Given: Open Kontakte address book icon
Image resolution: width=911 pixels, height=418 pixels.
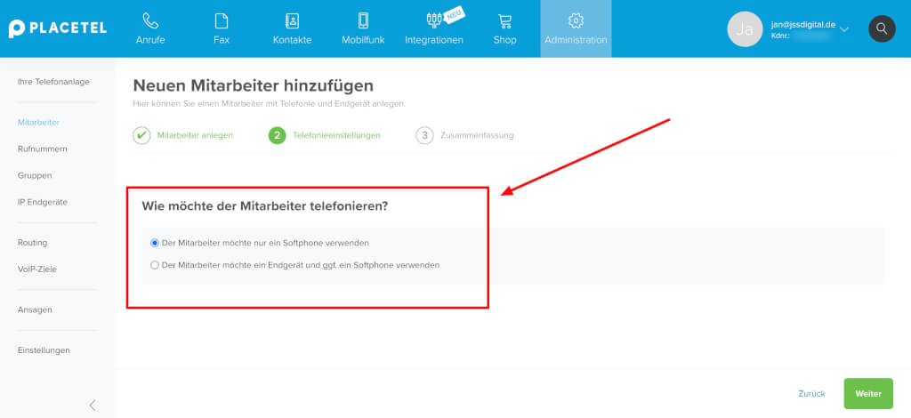Looking at the screenshot, I should pyautogui.click(x=292, y=21).
